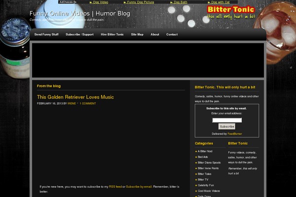Click the author name IRENE
Image resolution: width=296 pixels, height=197 pixels.
tap(72, 103)
